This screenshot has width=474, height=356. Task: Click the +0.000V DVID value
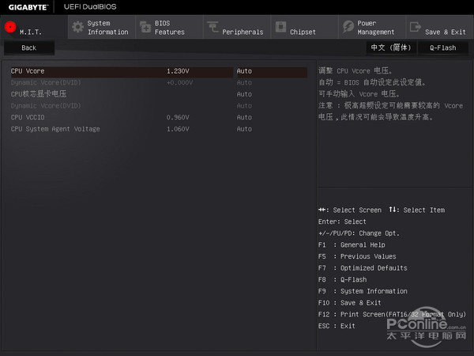click(x=179, y=82)
